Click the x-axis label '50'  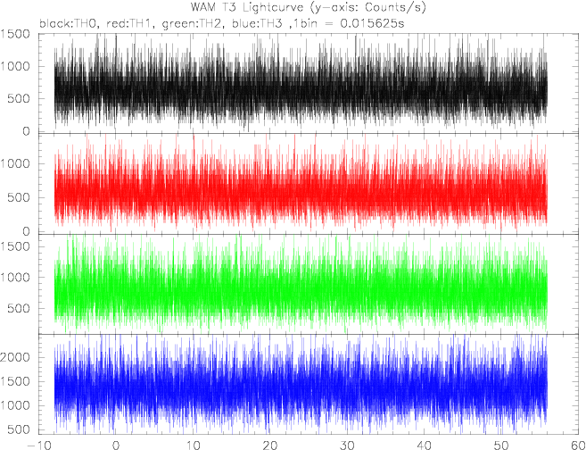pyautogui.click(x=500, y=446)
